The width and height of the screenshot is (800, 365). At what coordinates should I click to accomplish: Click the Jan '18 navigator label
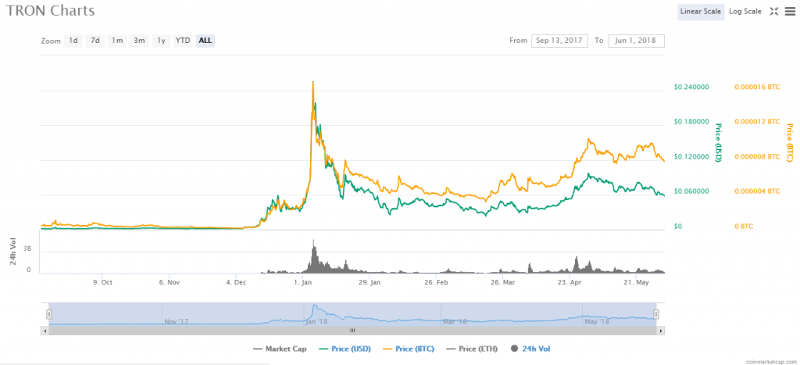tap(316, 321)
